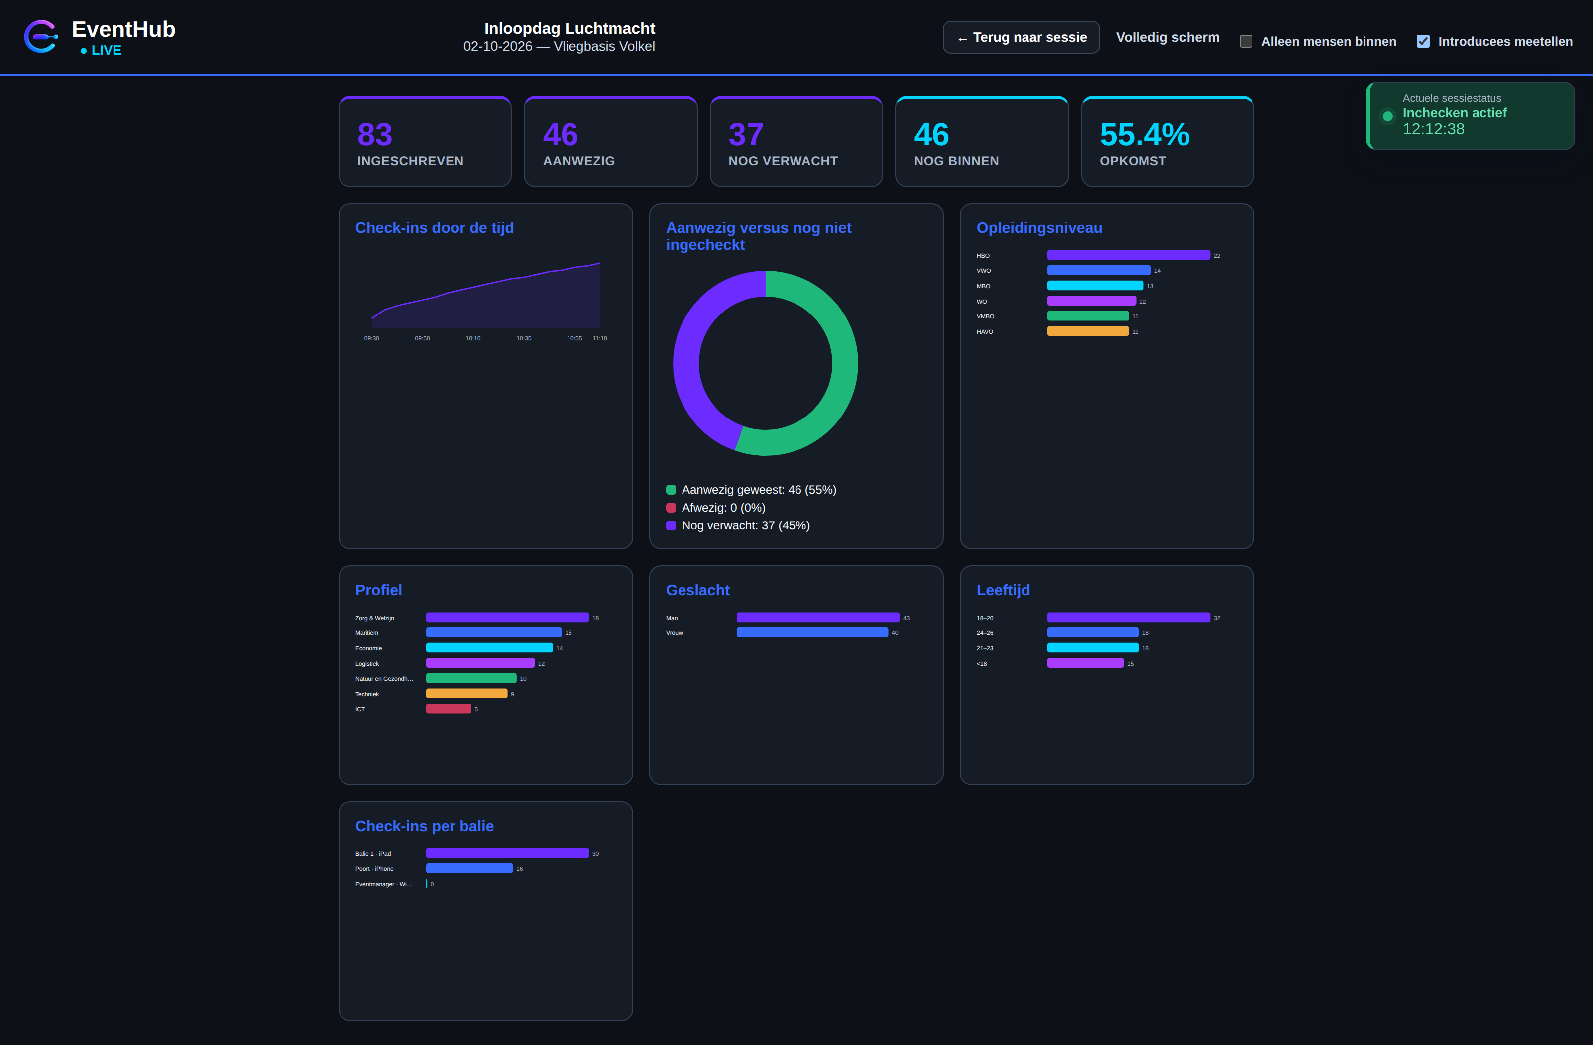Click the 24–26 age bar
Screen dimensions: 1593x1045
tap(1093, 632)
